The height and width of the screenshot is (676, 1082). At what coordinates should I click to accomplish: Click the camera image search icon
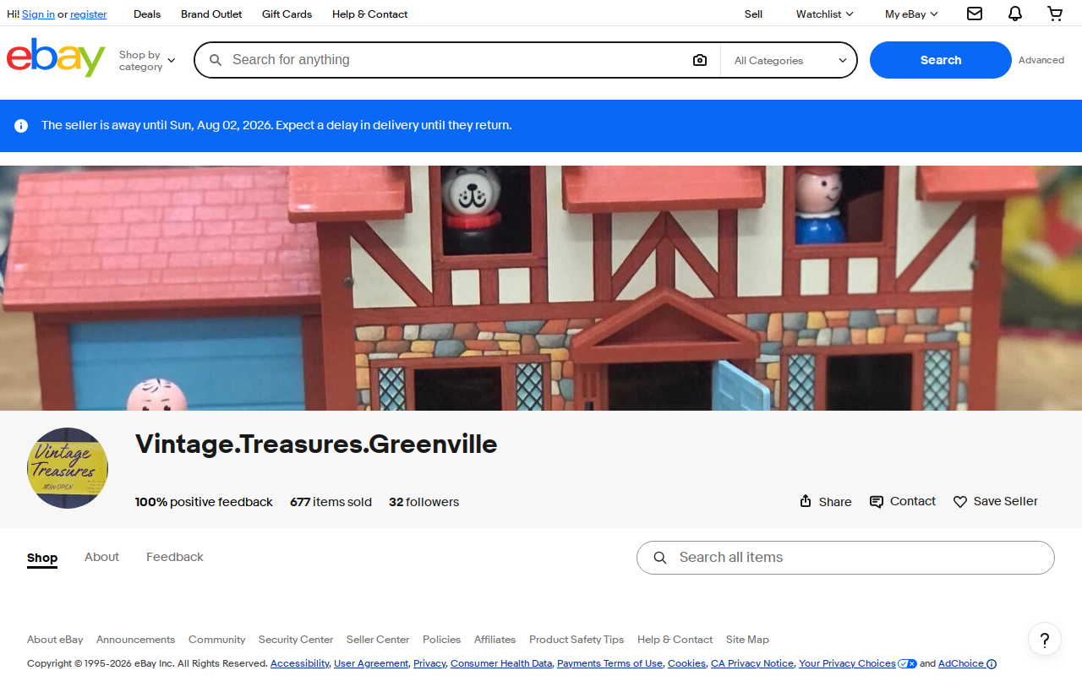(700, 60)
